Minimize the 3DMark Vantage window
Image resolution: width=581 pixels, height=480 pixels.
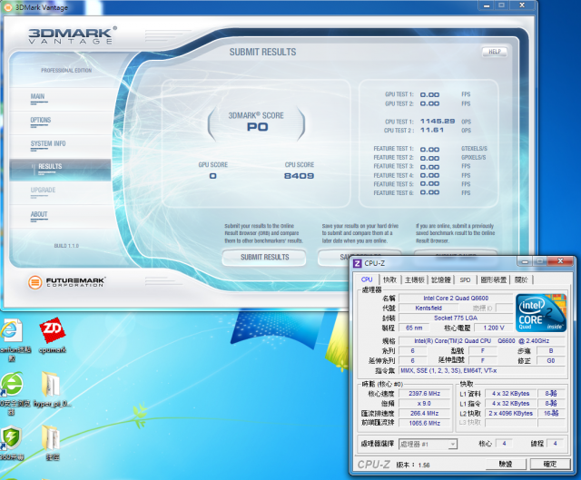[x=487, y=5]
